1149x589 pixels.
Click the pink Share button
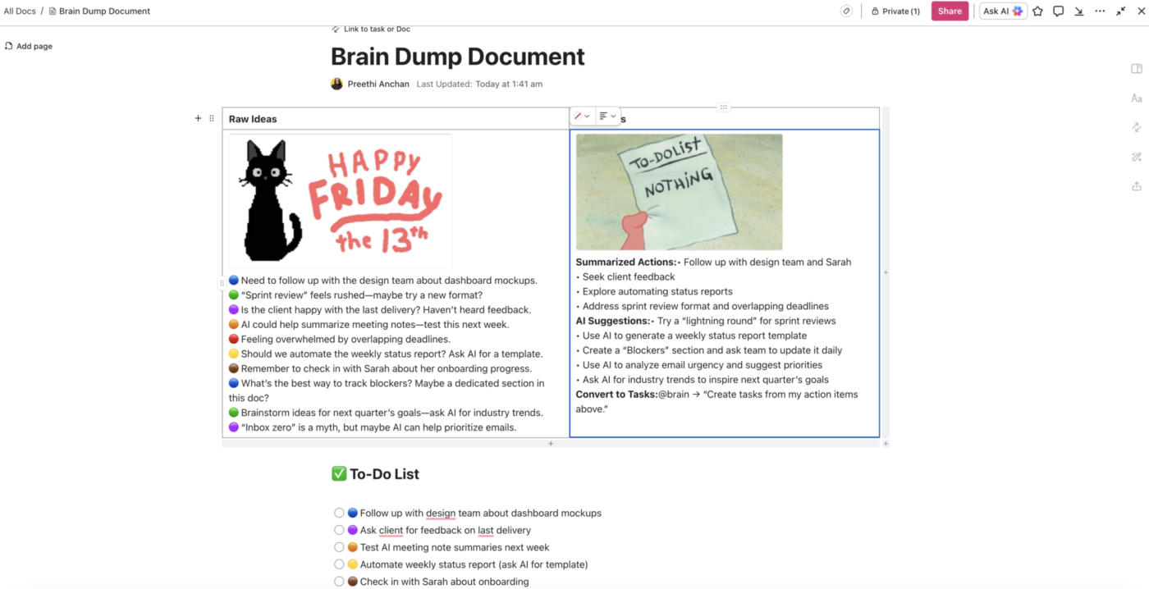pyautogui.click(x=950, y=11)
